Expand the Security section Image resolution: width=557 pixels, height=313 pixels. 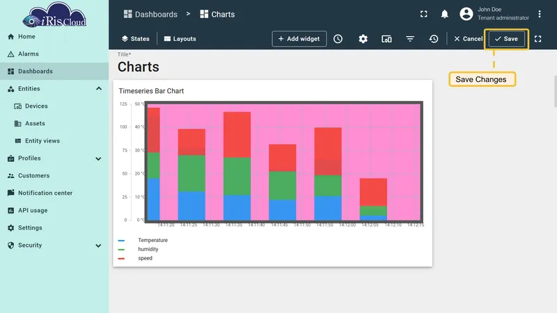98,246
